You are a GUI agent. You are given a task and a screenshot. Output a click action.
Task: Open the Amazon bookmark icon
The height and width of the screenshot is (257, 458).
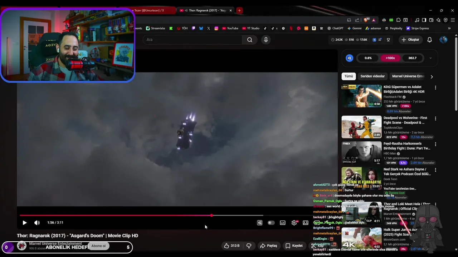click(x=313, y=28)
